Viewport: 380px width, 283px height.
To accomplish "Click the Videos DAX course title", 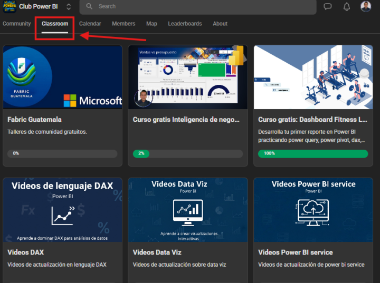I will coord(26,252).
